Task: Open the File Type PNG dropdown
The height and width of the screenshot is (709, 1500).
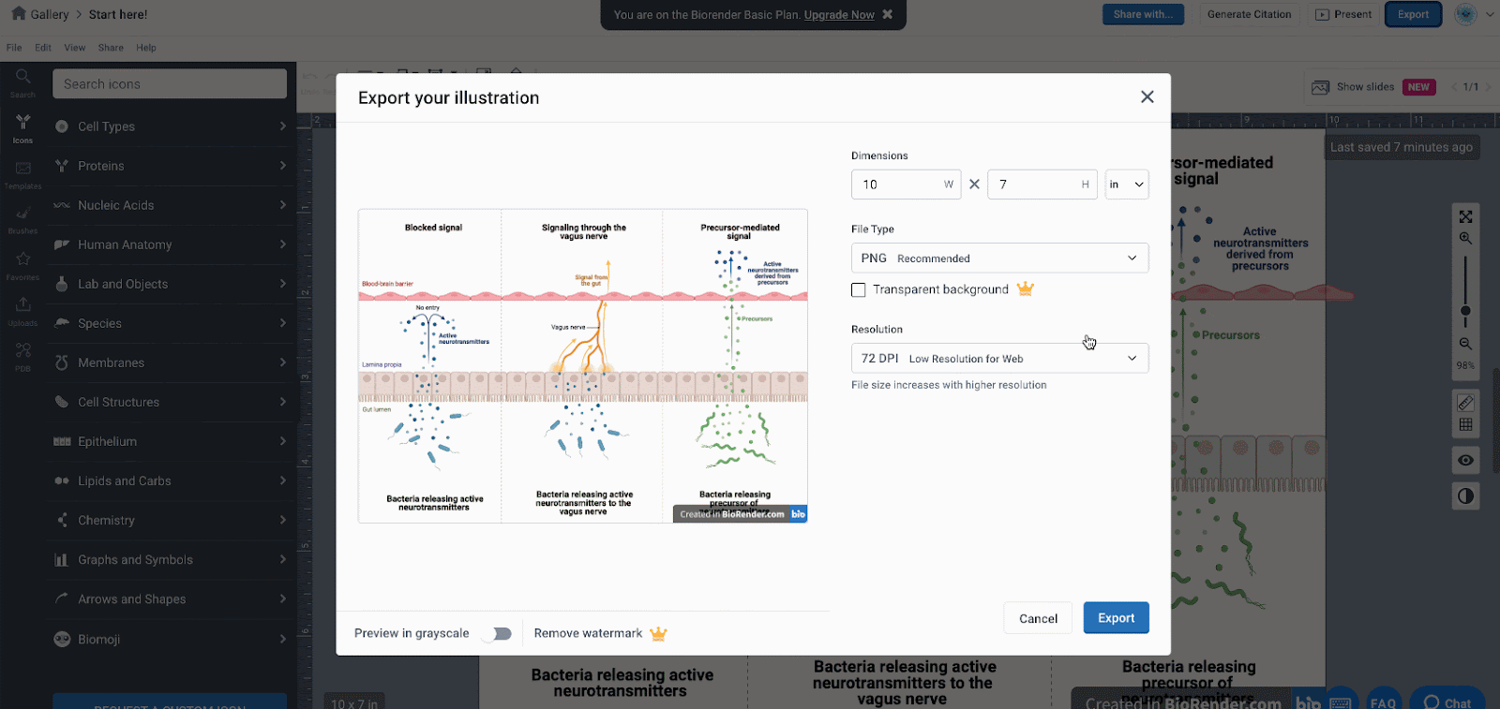Action: point(999,258)
